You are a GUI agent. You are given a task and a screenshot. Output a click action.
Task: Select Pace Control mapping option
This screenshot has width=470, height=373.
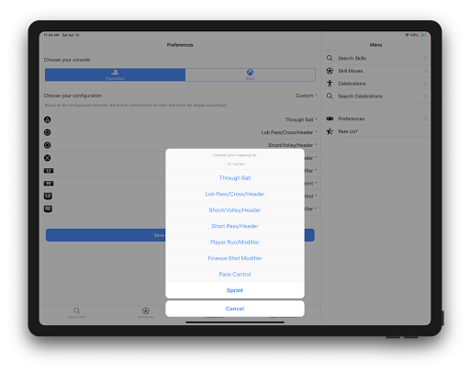pos(235,275)
